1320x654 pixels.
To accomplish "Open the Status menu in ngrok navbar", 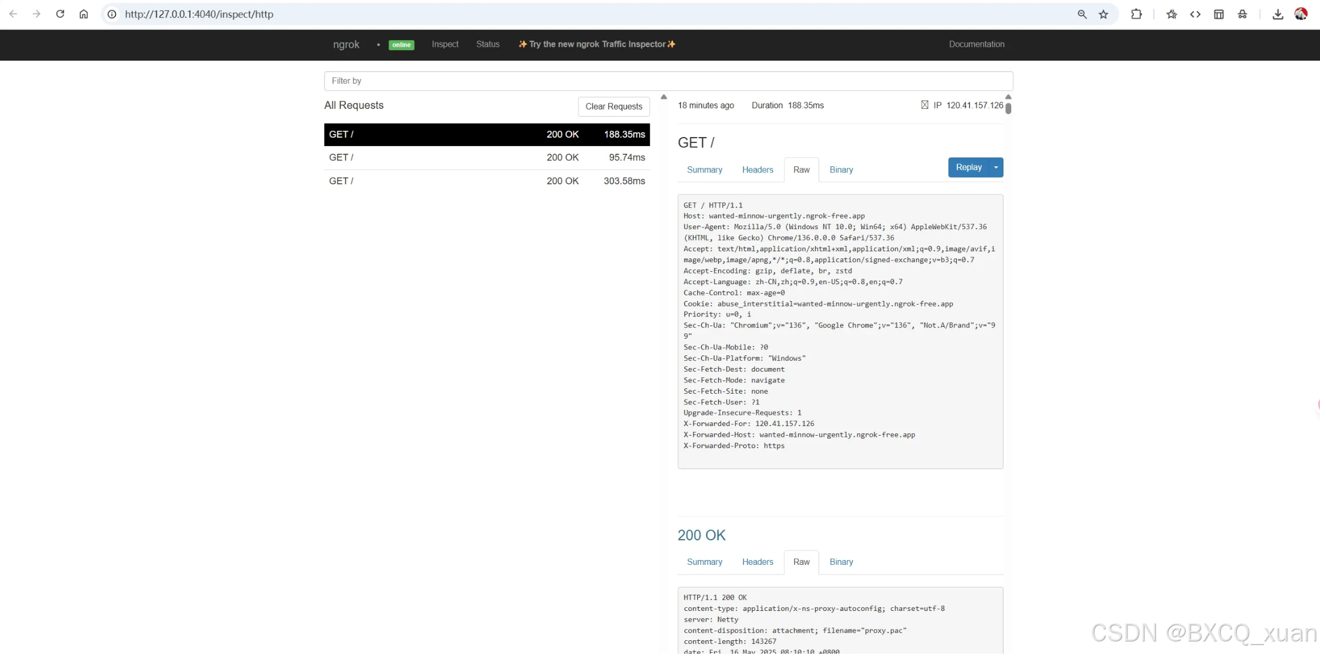I will [488, 44].
